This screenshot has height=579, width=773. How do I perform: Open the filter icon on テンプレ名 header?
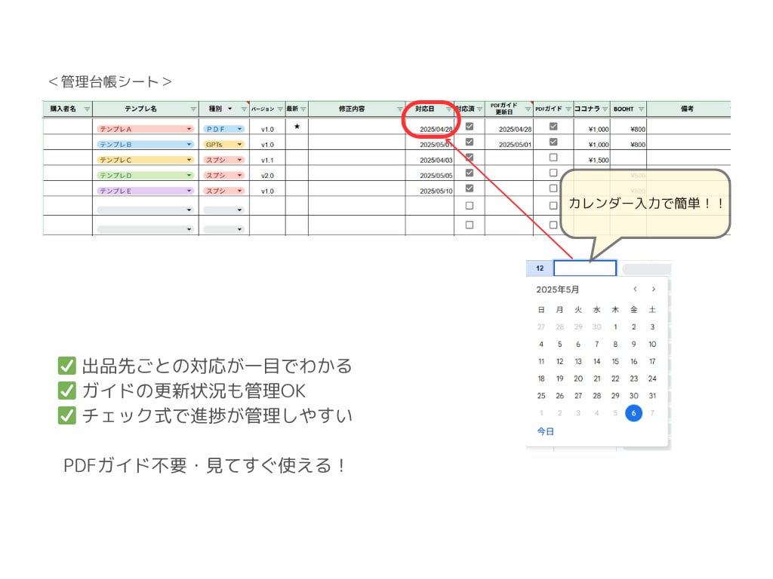[193, 109]
